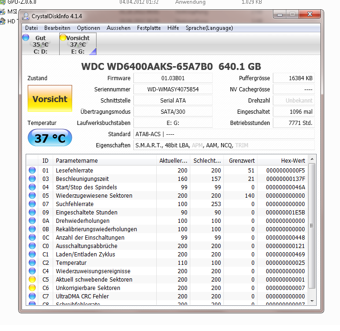Click the Drehzahl value Unbekannt
This screenshot has width=340, height=331.
[x=294, y=101]
